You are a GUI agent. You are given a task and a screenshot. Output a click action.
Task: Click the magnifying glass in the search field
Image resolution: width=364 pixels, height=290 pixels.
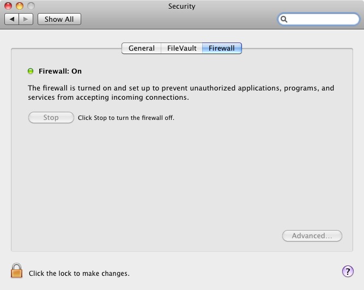pos(284,19)
